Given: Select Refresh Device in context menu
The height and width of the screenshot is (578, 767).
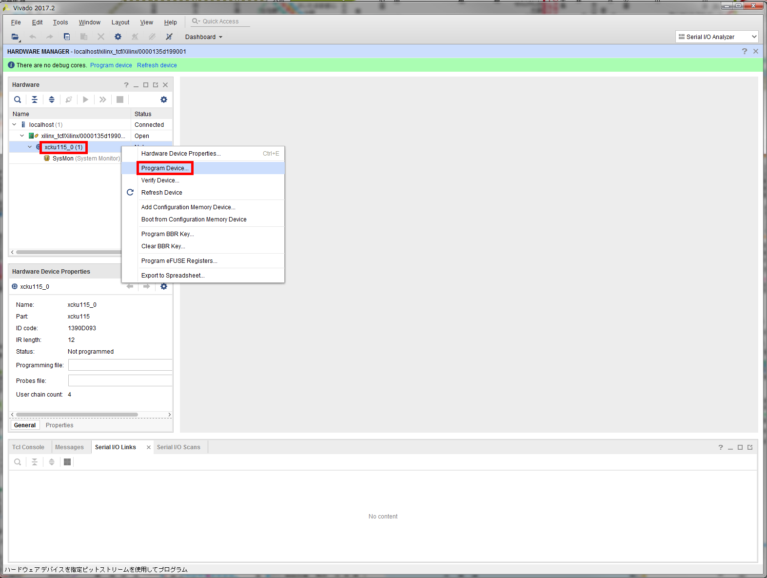Looking at the screenshot, I should [x=203, y=193].
